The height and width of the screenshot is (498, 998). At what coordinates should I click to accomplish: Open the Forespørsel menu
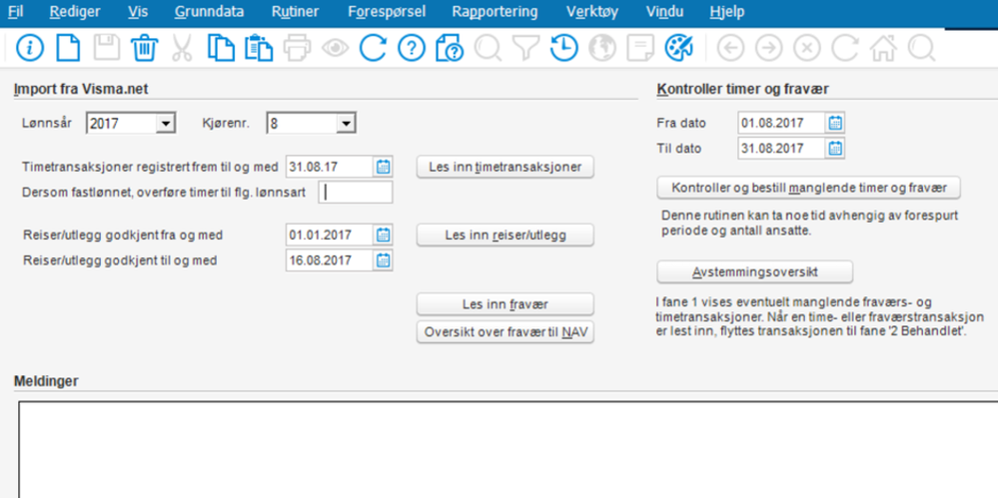pyautogui.click(x=387, y=11)
